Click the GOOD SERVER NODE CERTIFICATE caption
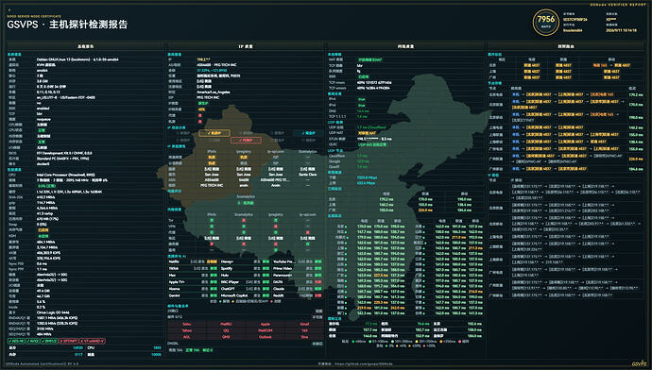Screen dimensions: 652x370 pyautogui.click(x=34, y=16)
